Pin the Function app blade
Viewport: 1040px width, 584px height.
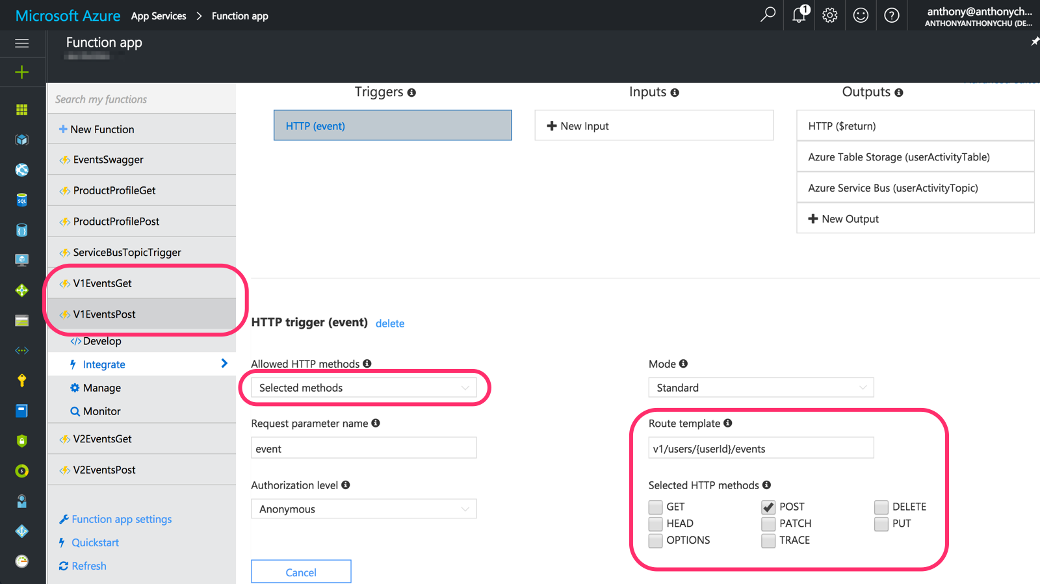[1035, 42]
